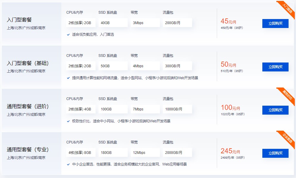Click SSD 系统盘 label in the 45元/月 row
The height and width of the screenshot is (178, 296).
108,13
